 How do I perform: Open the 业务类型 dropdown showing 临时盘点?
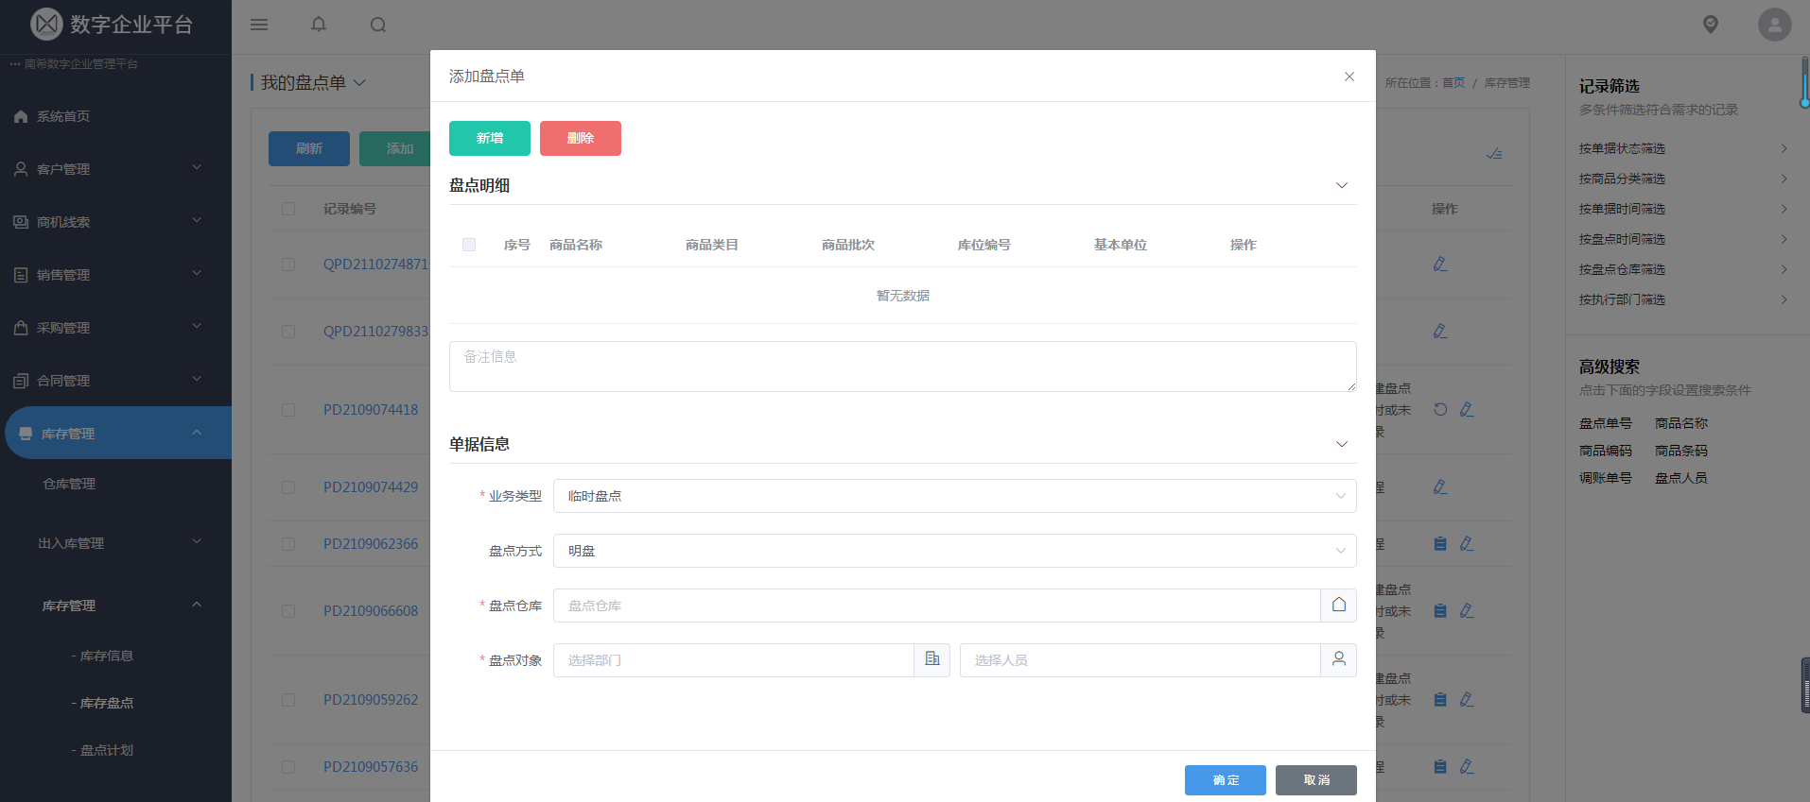[x=954, y=496]
